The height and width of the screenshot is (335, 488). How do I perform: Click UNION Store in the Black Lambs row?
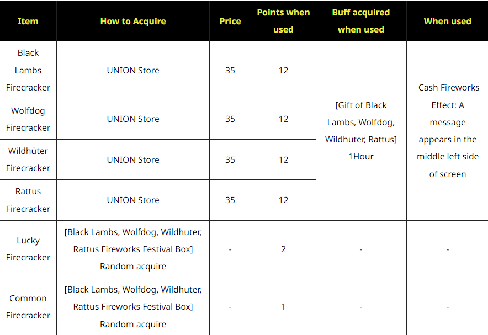click(x=133, y=70)
